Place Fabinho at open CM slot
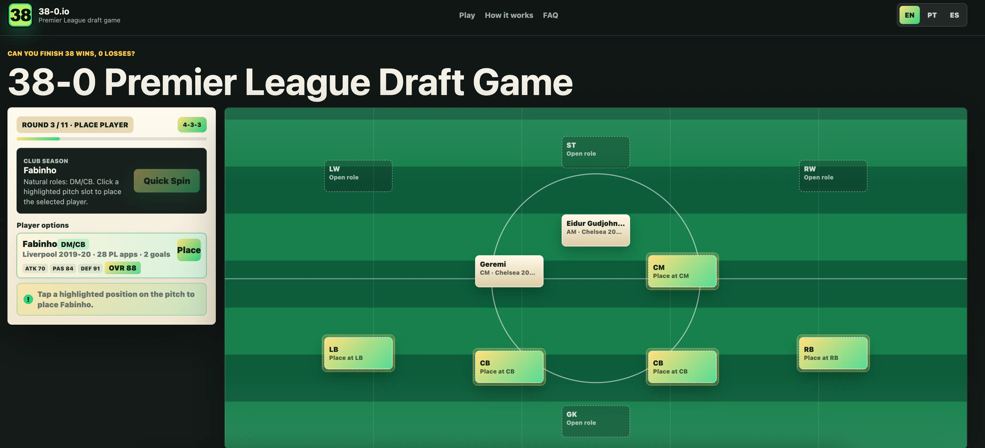The height and width of the screenshot is (448, 985). click(x=682, y=272)
